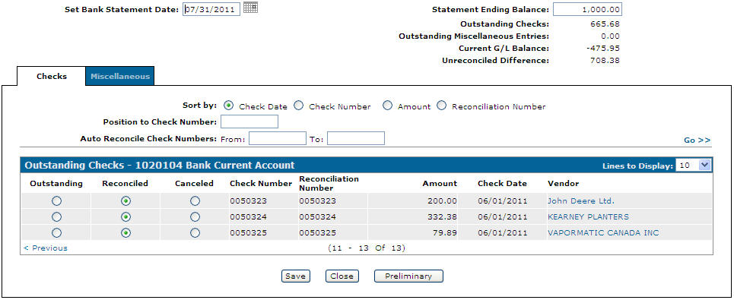Click the Preliminary button
The height and width of the screenshot is (300, 734).
(x=408, y=276)
